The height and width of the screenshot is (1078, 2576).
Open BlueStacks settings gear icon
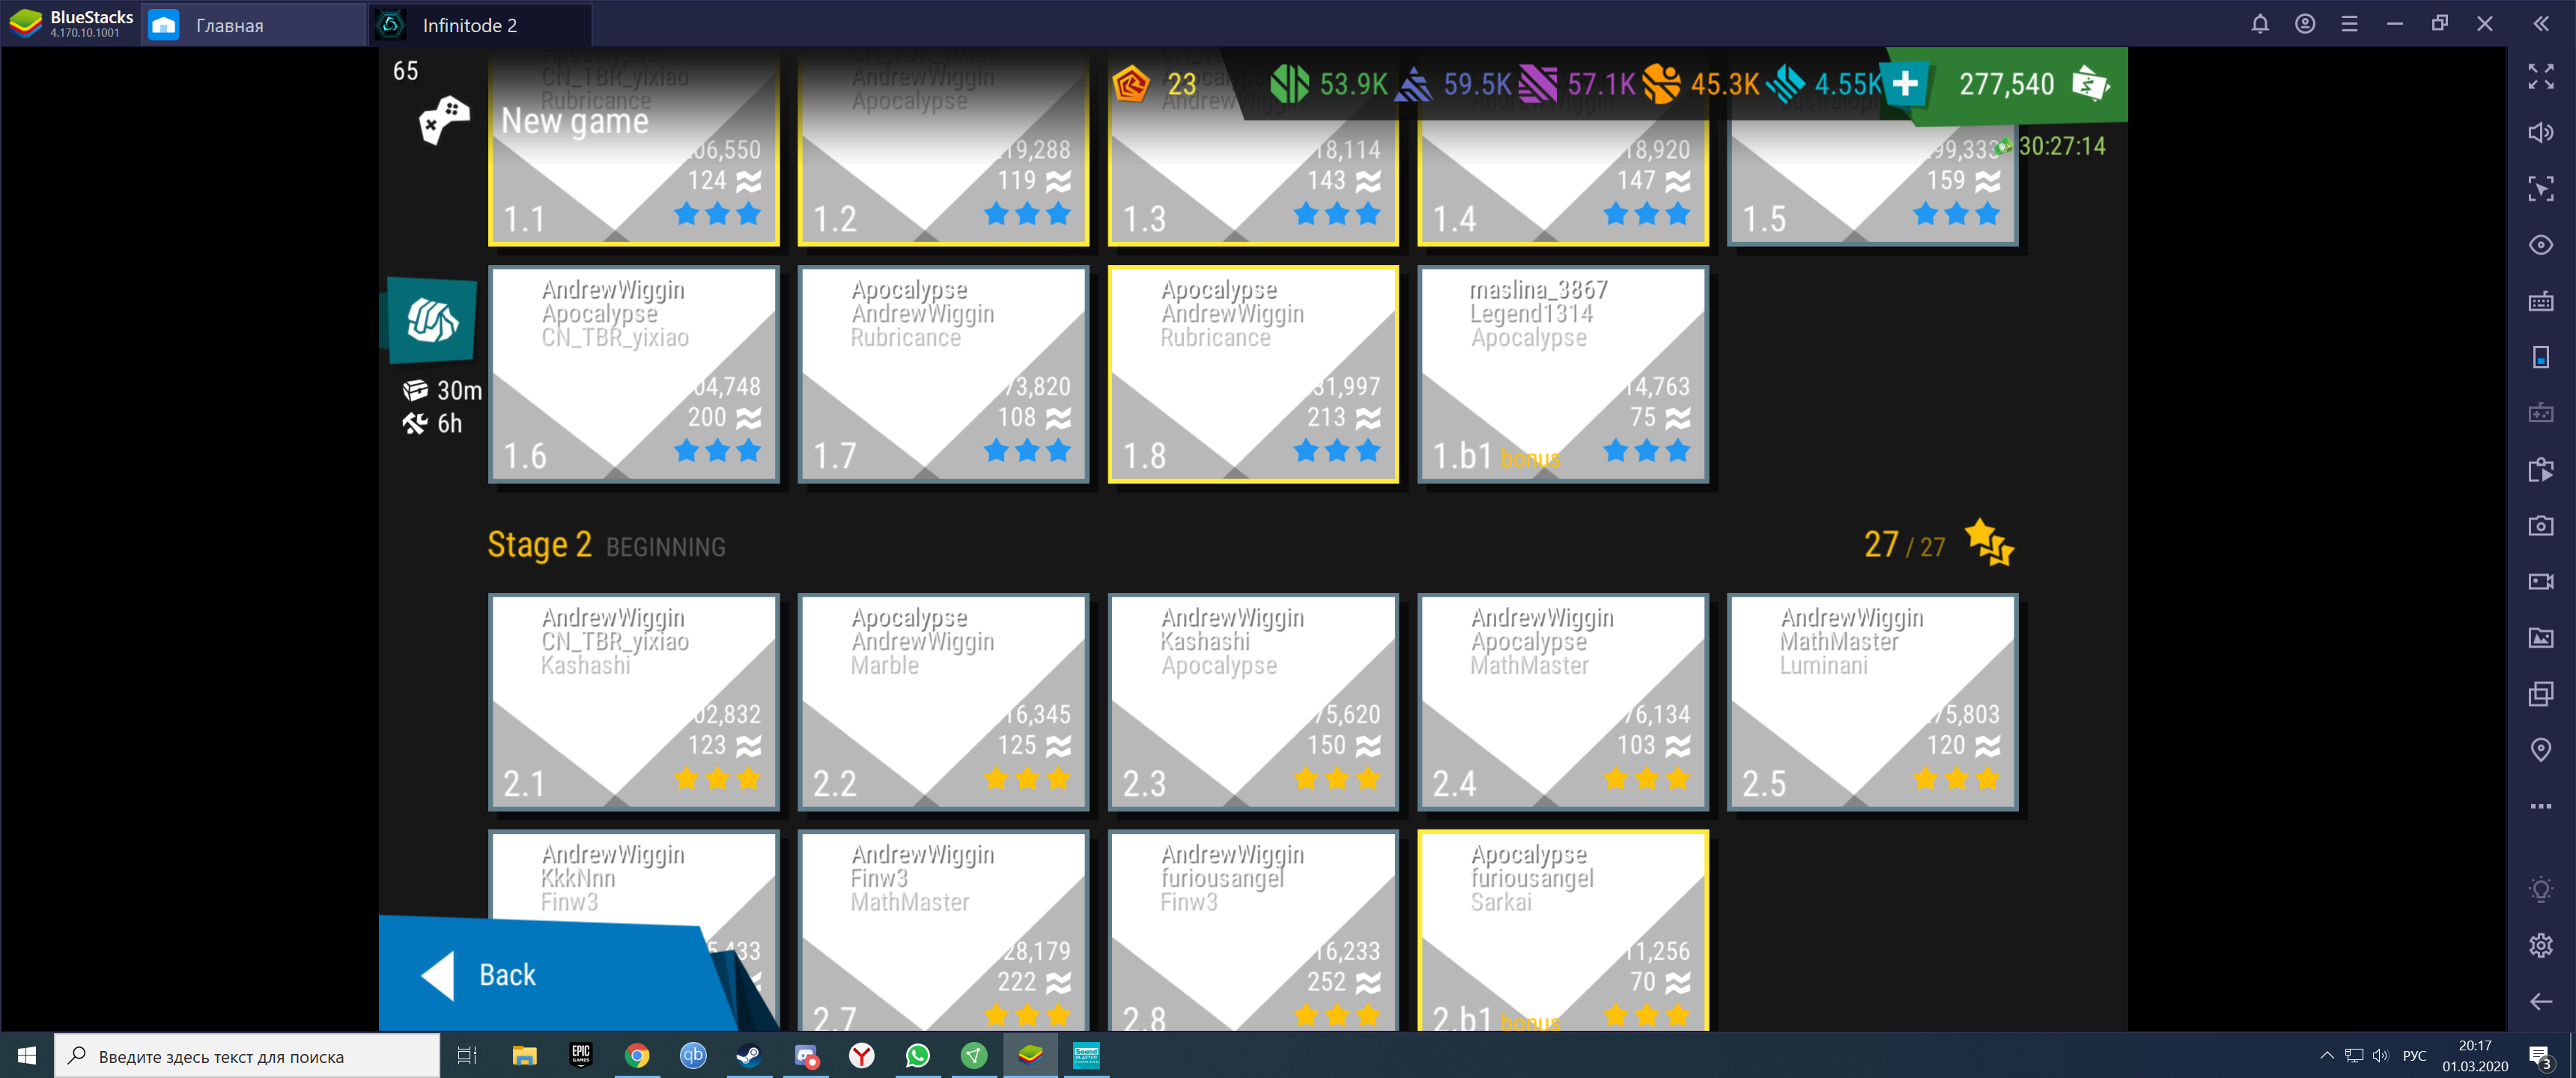coord(2540,946)
